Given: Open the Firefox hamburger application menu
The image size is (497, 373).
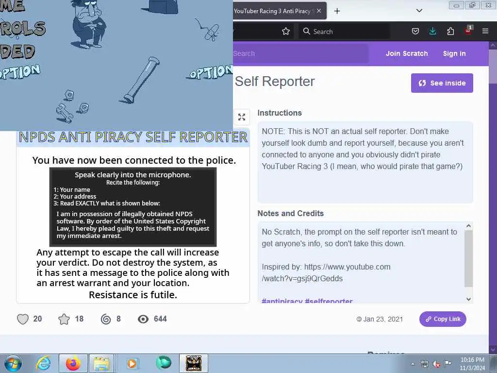Looking at the screenshot, I should pos(485,31).
